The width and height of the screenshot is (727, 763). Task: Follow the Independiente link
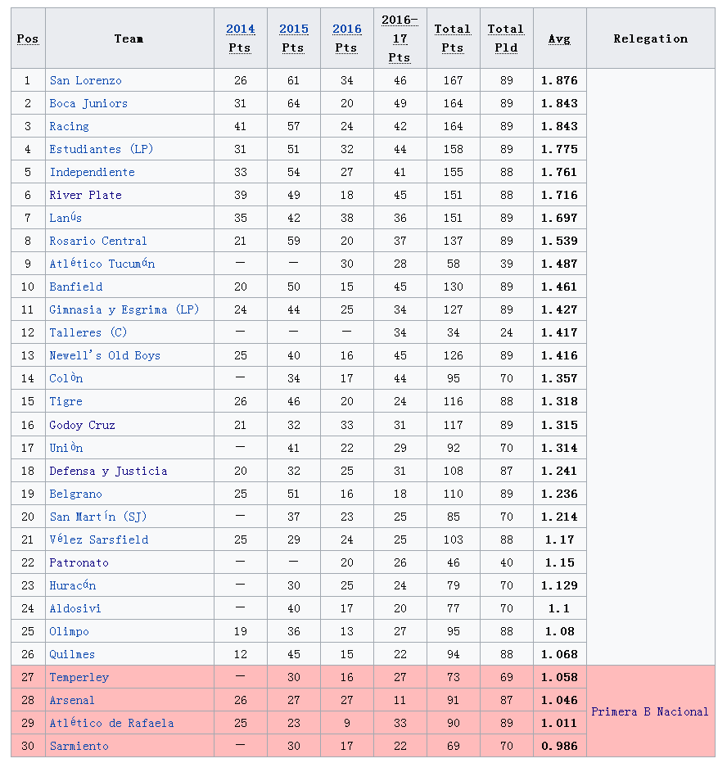coord(92,172)
